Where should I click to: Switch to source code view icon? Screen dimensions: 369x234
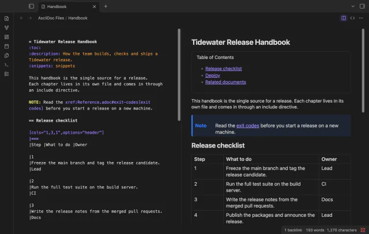tap(352, 18)
